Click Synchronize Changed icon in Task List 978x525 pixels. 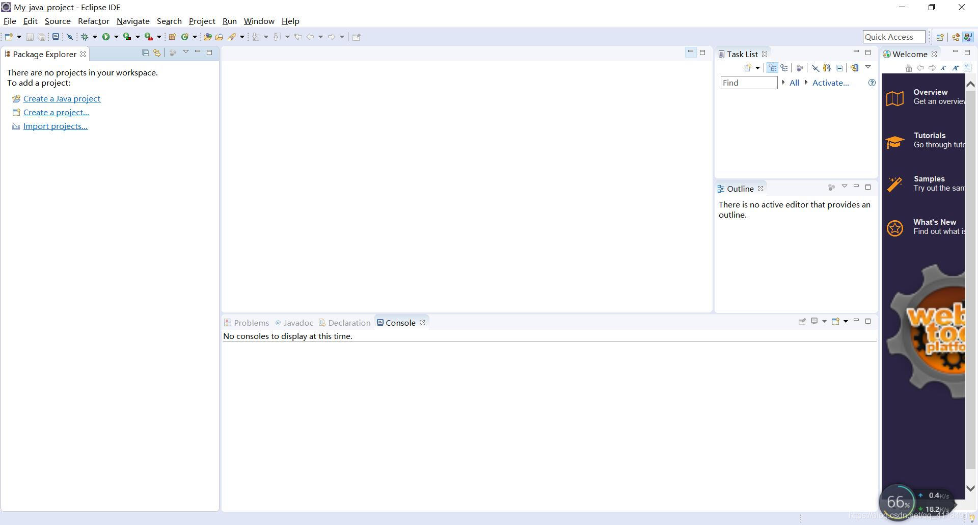point(855,68)
